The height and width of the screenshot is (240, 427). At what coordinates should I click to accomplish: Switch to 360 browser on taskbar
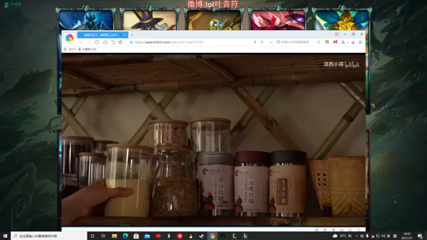[x=212, y=236]
